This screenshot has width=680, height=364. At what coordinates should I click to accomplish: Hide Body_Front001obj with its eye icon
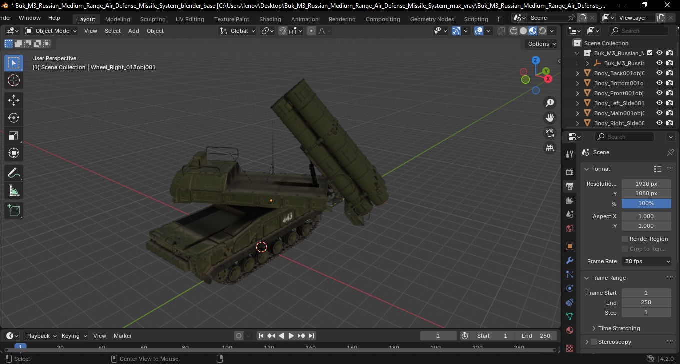(x=659, y=93)
